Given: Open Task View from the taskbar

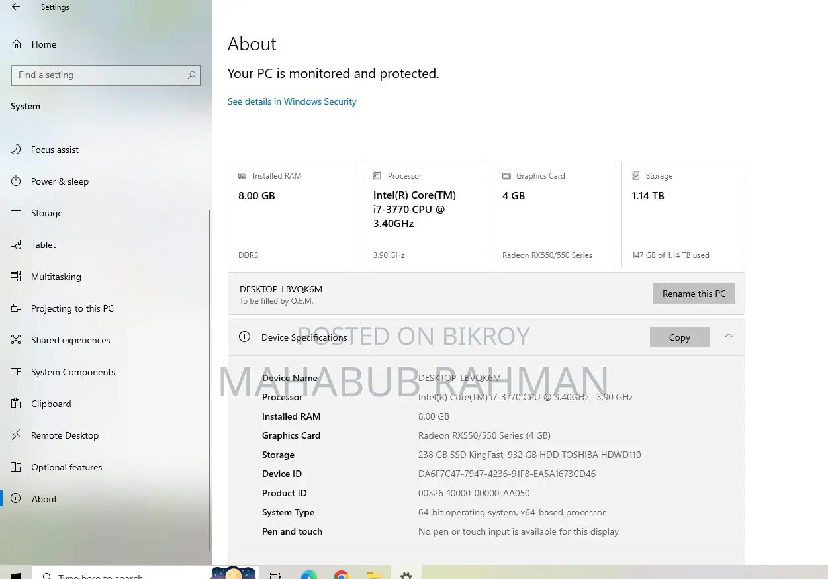Looking at the screenshot, I should (275, 576).
